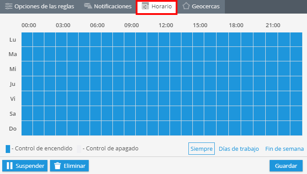Screen dimensions: 307x174
Task: Select the Siempre schedule preset
Action: click(x=202, y=149)
